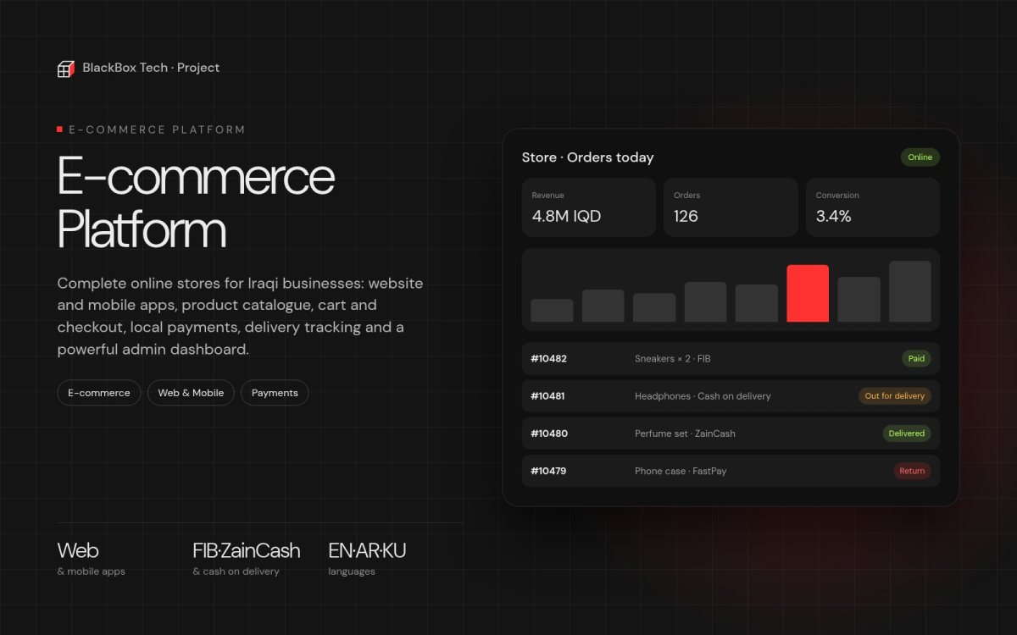Click 'Perfume set · ZainCash' description
This screenshot has width=1017, height=635.
pyautogui.click(x=685, y=433)
